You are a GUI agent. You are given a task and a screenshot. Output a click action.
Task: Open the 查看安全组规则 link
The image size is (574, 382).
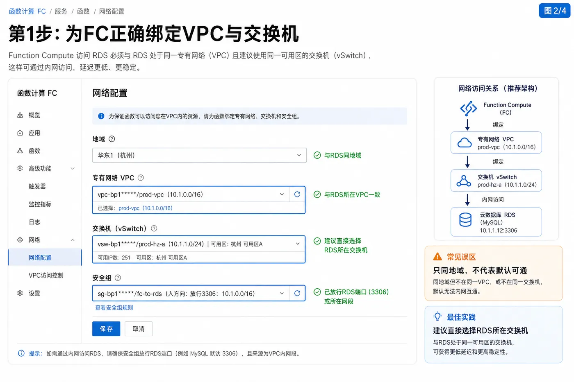pos(114,307)
